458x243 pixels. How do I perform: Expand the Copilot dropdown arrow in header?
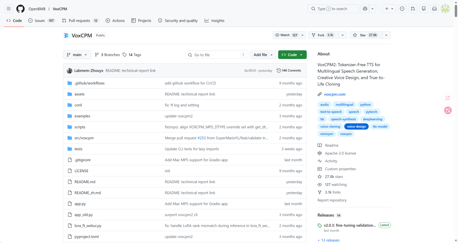[x=372, y=9]
